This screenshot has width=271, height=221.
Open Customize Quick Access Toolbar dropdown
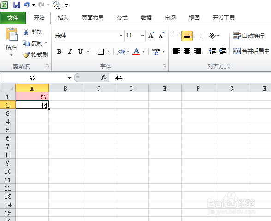pos(66,6)
